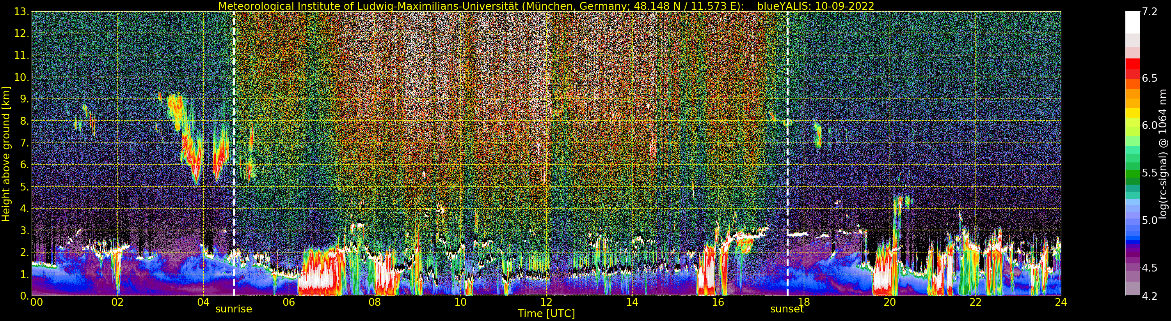Click the '04' tick on the time axis
Screen dimensions: 1171x321
point(203,302)
